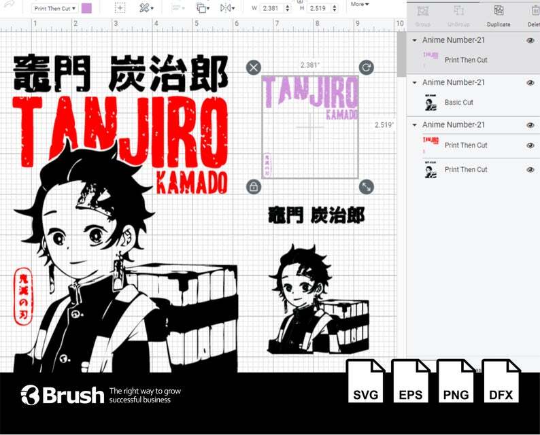Select the small black Tanjiro character on canvas

coord(318,300)
